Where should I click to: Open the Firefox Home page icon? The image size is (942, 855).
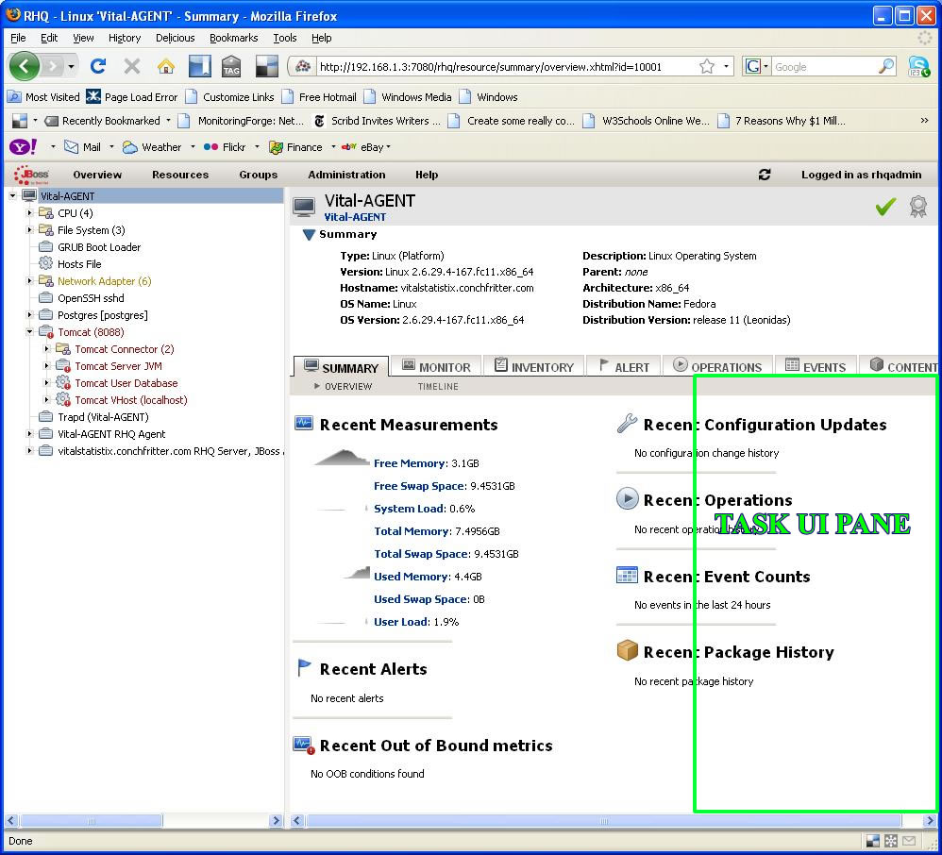pyautogui.click(x=166, y=66)
